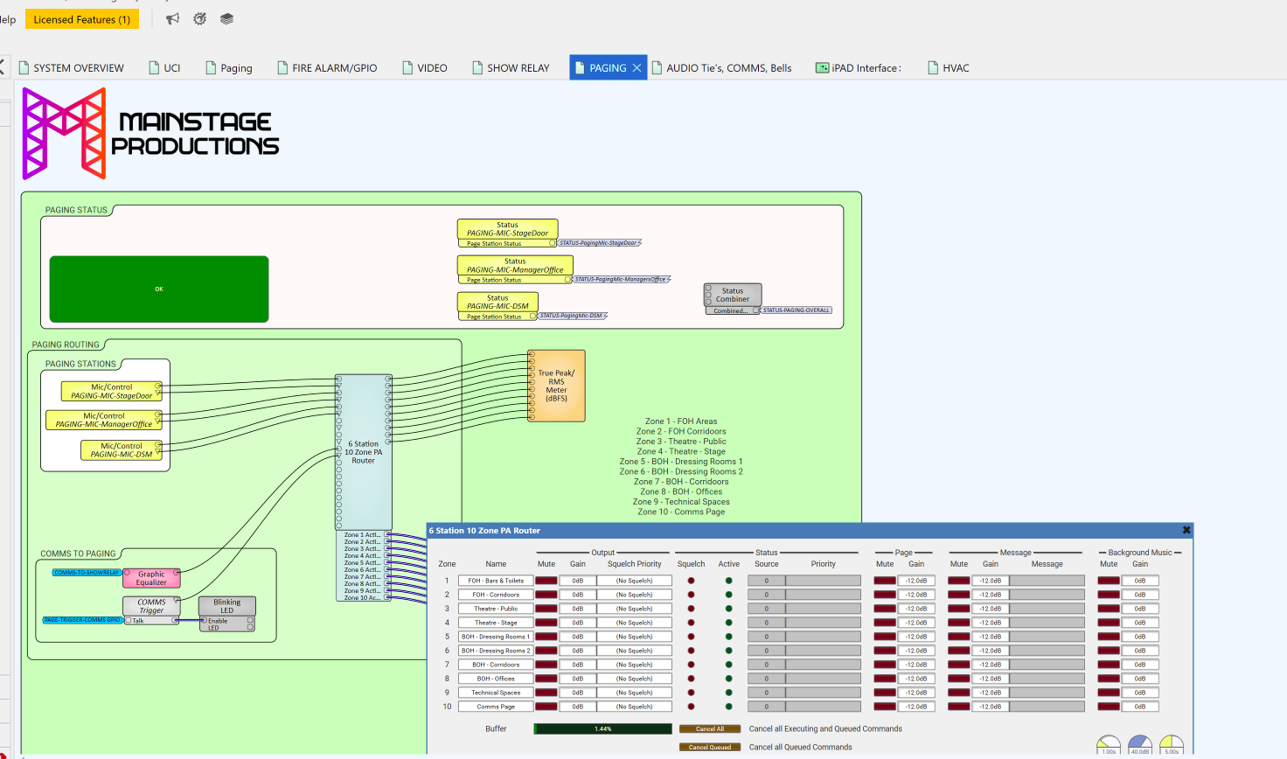Screen dimensions: 1287x759
Task: Open the gear check icon in toolbar
Action: 199,18
